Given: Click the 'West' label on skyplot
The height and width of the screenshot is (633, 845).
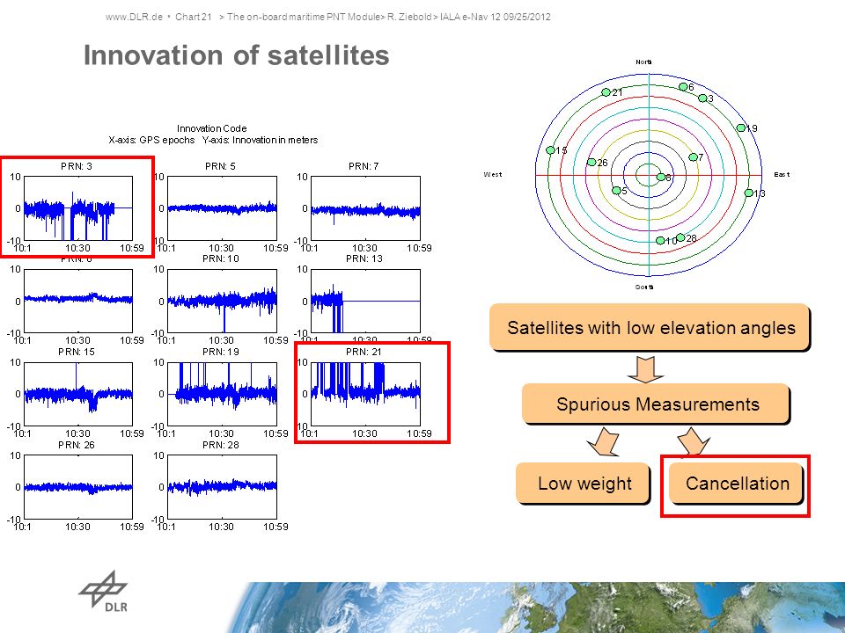Looking at the screenshot, I should 493,174.
